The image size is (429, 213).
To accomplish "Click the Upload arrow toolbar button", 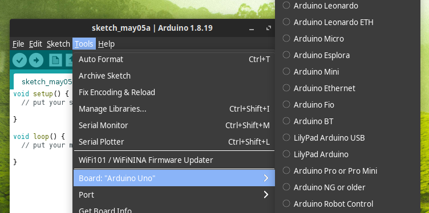I will [x=36, y=60].
